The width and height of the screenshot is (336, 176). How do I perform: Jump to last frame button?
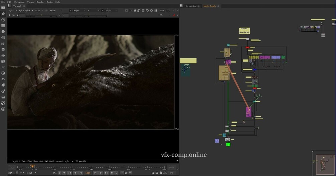(112, 173)
